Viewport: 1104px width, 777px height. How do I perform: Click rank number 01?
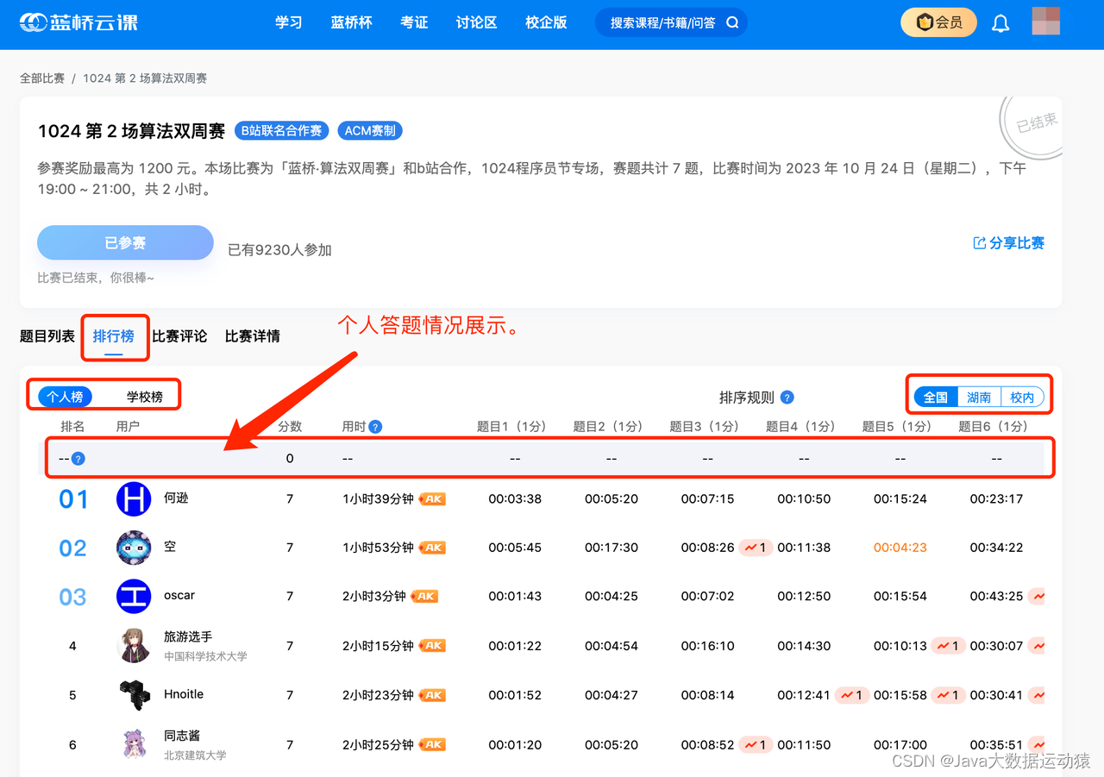tap(73, 499)
